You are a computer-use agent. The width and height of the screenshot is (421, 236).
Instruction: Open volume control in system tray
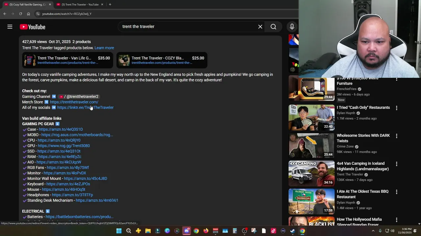click(392, 231)
